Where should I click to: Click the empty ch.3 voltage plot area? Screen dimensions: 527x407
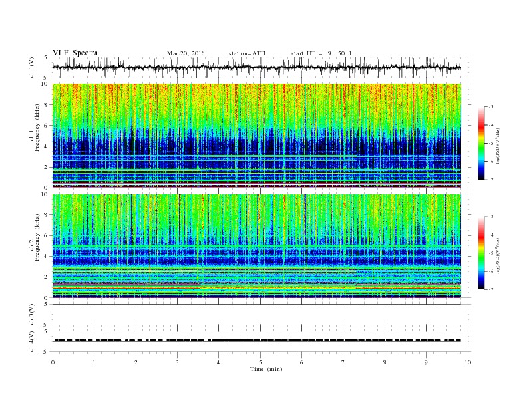click(x=262, y=315)
